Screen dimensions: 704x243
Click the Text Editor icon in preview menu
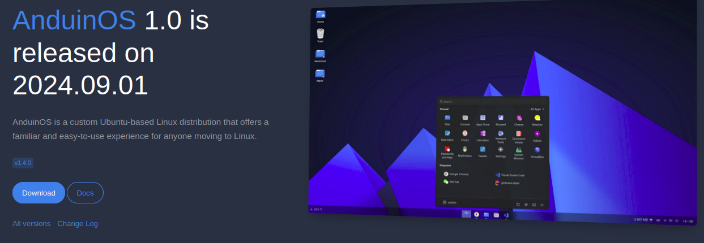447,133
